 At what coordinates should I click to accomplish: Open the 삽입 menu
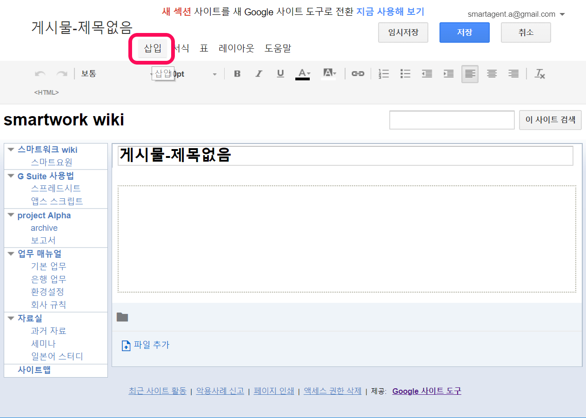153,48
